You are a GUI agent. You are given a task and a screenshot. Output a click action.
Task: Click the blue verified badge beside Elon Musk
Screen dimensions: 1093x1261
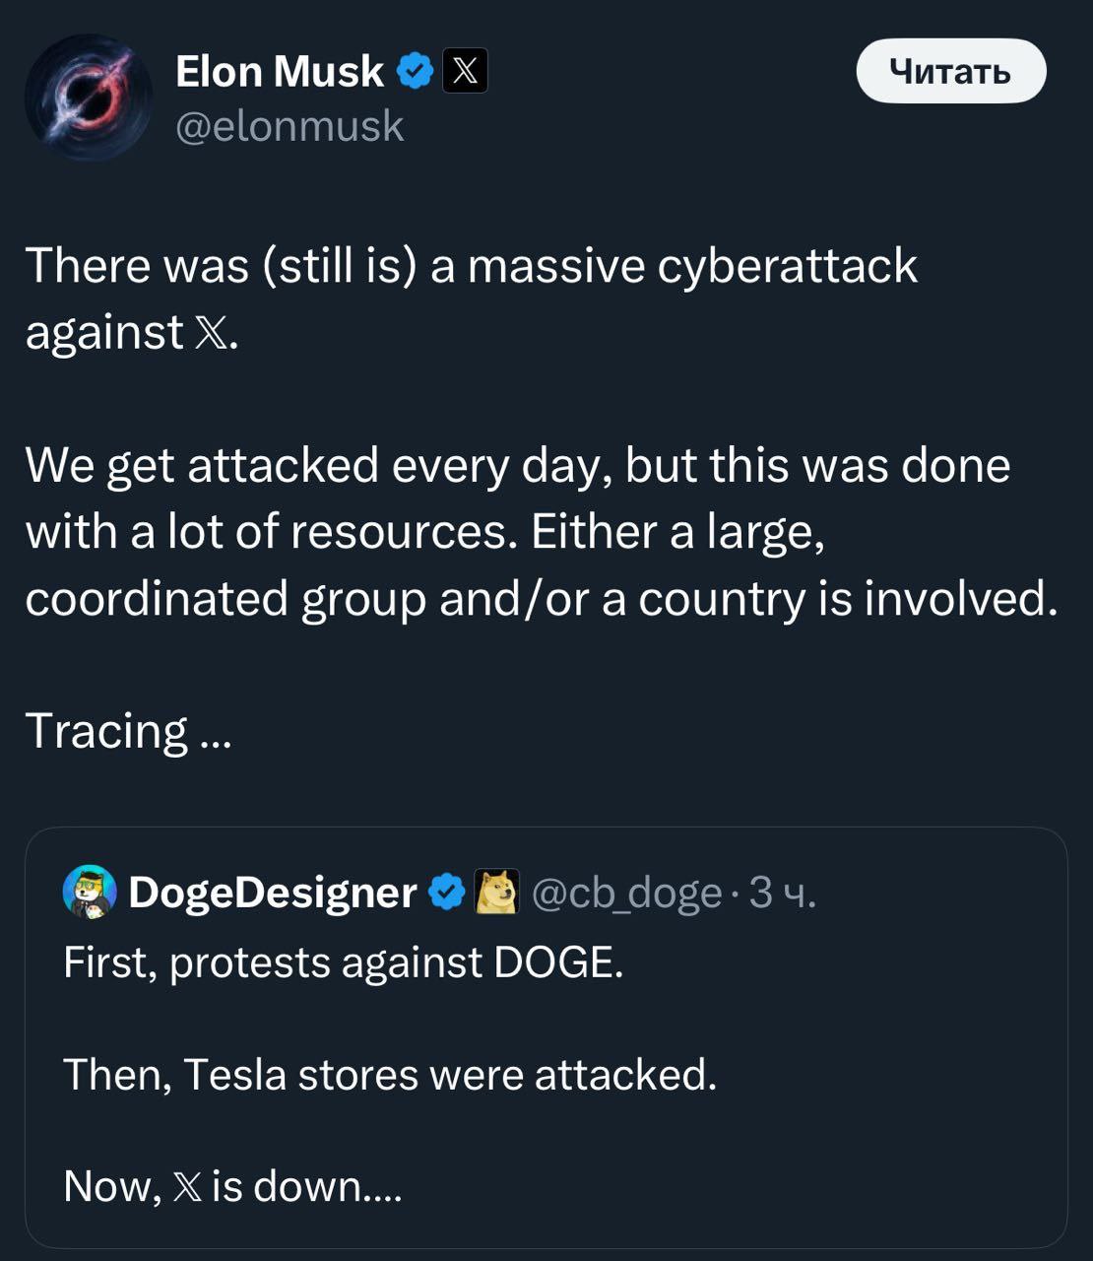click(416, 72)
